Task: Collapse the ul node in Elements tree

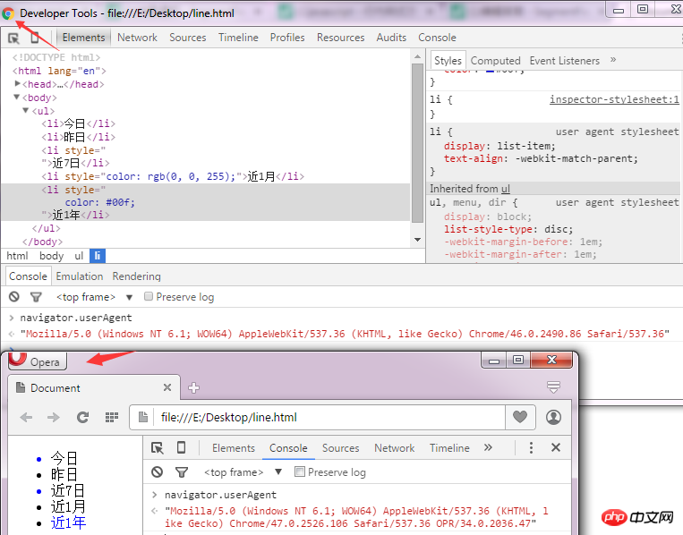Action: click(x=26, y=111)
